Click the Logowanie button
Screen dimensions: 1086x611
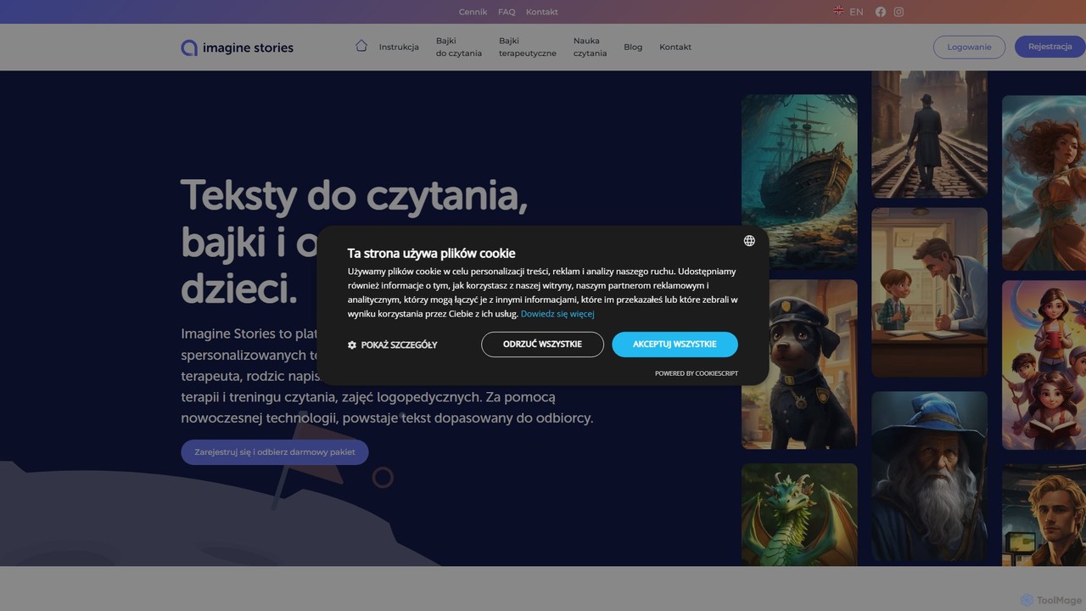pyautogui.click(x=969, y=47)
